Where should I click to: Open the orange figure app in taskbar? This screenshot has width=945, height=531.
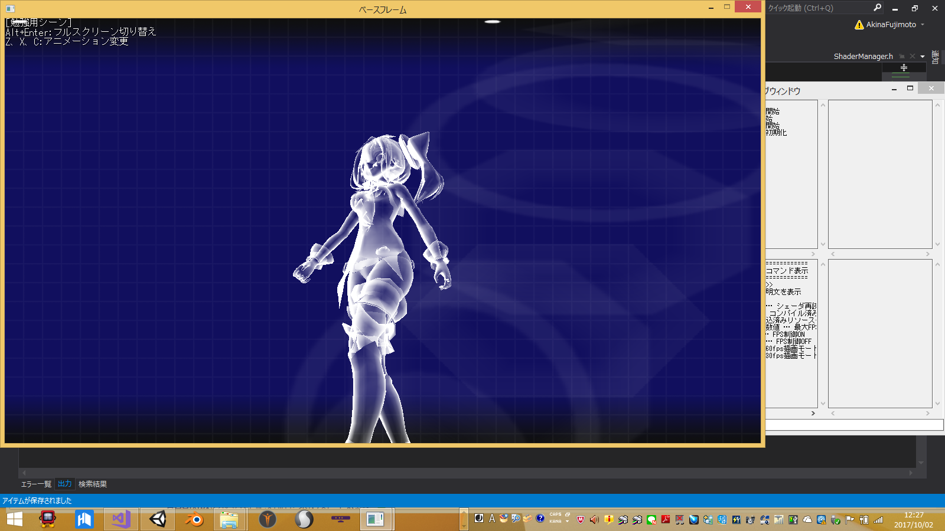pos(268,519)
